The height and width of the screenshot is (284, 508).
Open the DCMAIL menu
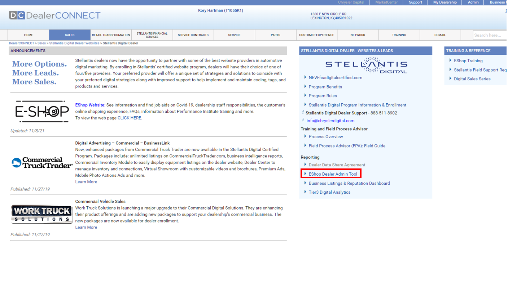[440, 35]
